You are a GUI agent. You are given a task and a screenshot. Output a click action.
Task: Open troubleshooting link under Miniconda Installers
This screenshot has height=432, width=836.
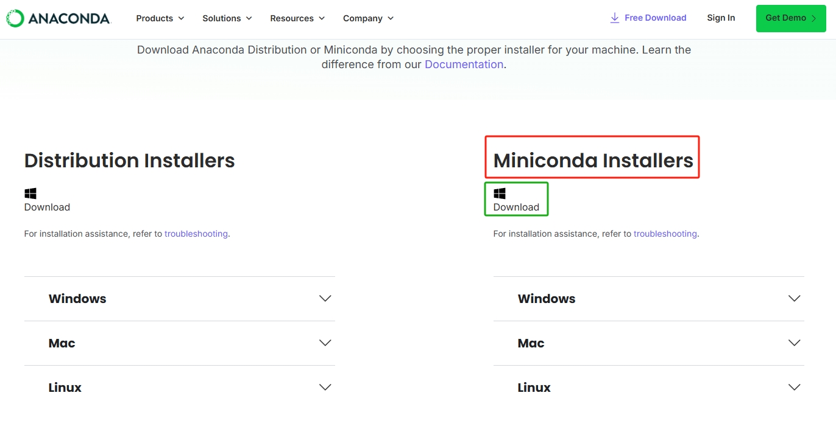tap(665, 234)
